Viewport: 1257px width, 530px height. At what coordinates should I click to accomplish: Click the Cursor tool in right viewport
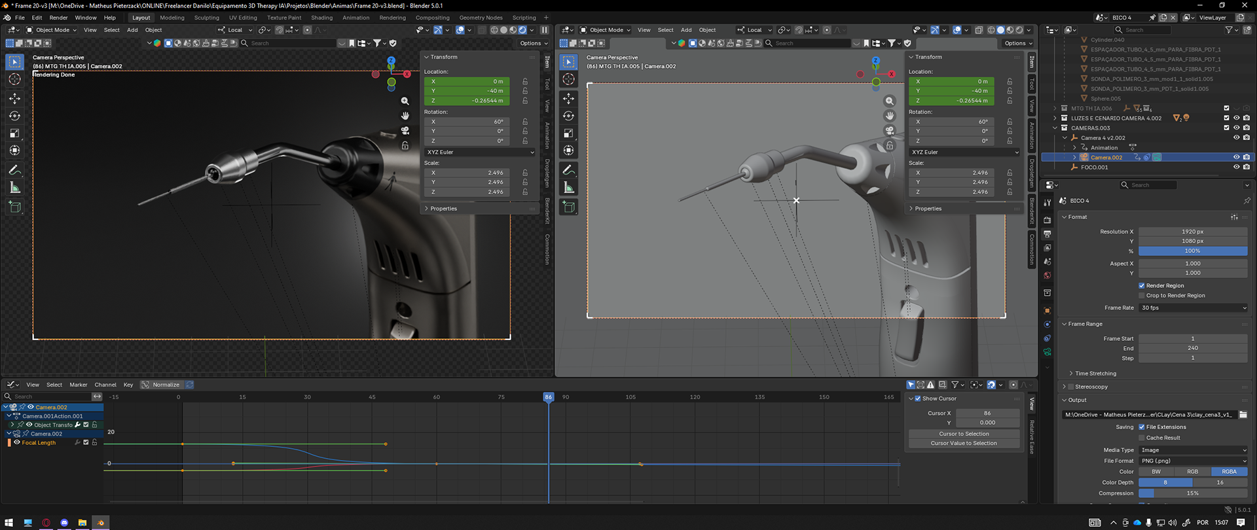(568, 79)
